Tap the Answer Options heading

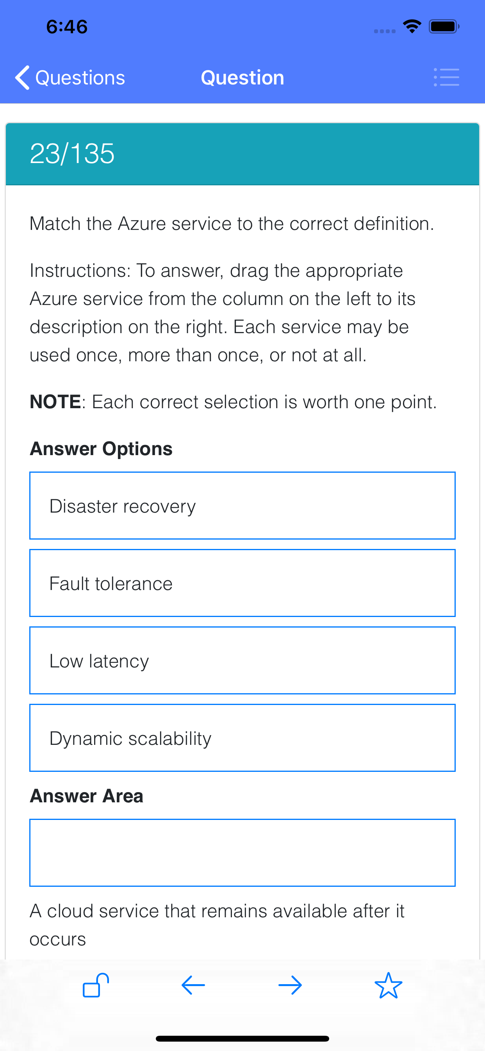click(101, 448)
